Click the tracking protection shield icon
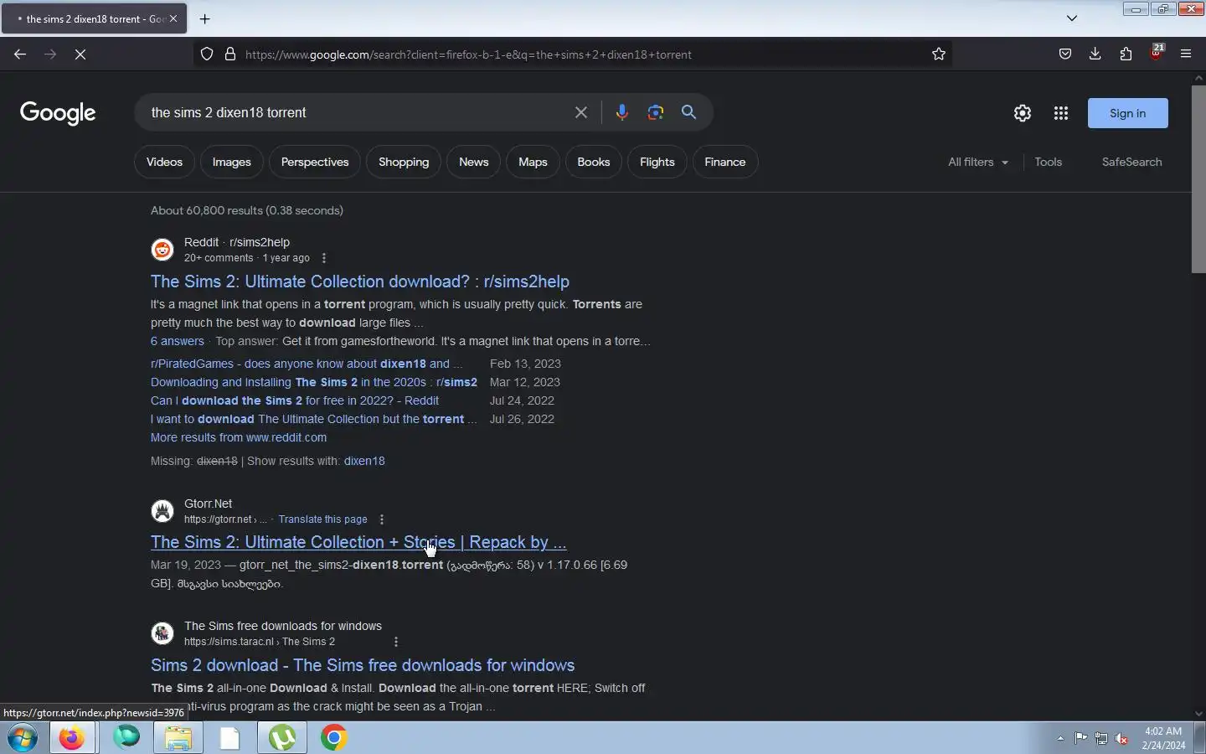This screenshot has width=1206, height=754. [207, 54]
